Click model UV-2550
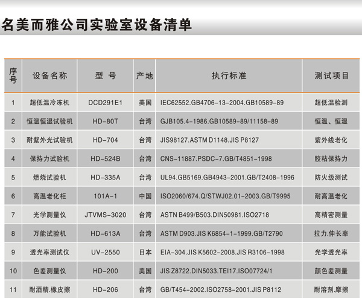 (105, 253)
